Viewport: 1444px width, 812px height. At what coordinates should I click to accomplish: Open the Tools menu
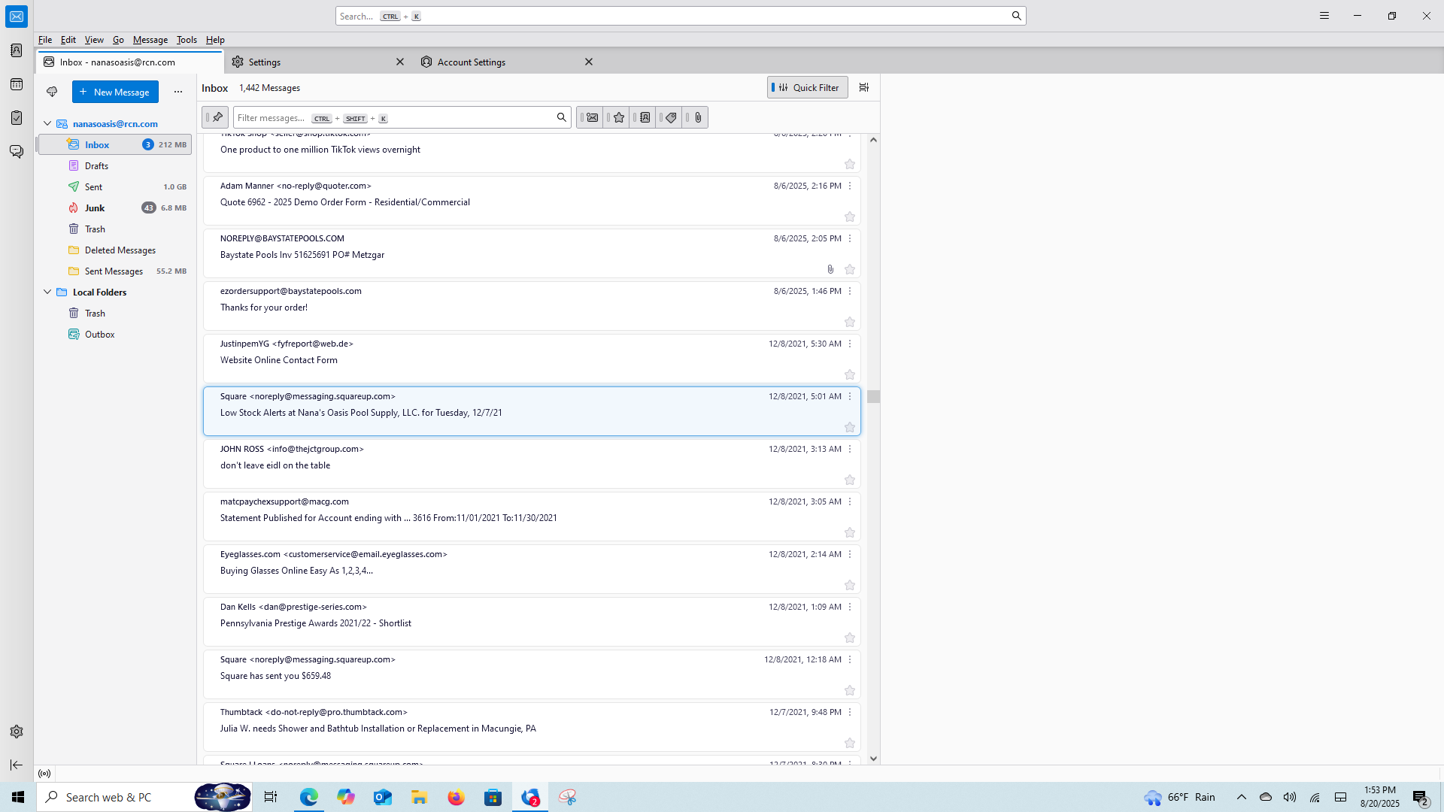(x=187, y=40)
